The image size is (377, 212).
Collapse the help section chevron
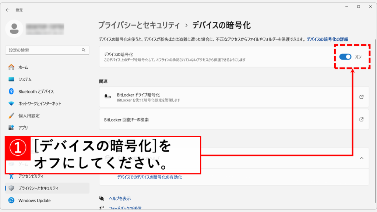(361, 158)
